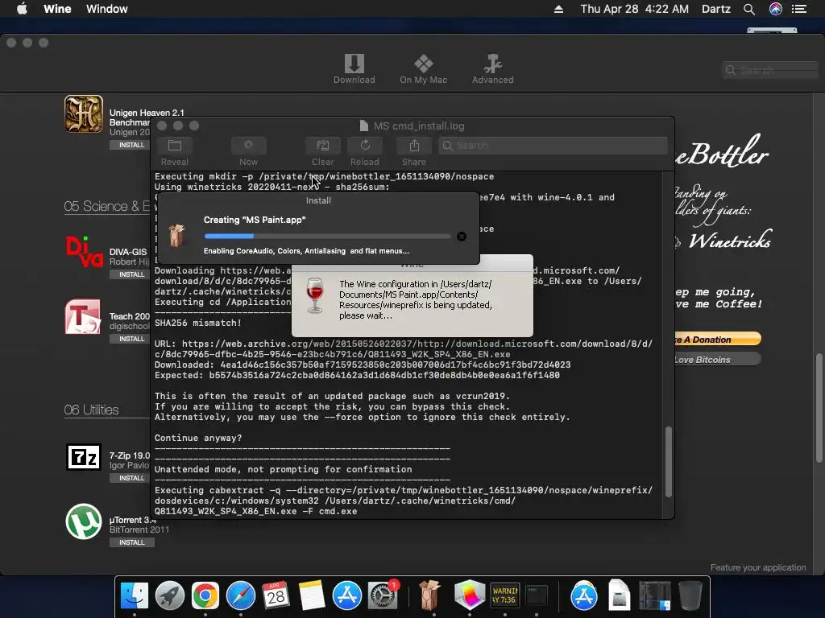Screen dimensions: 825x618
Task: Install Unigen Heaven 2.1 Benchmark
Action: (x=131, y=145)
